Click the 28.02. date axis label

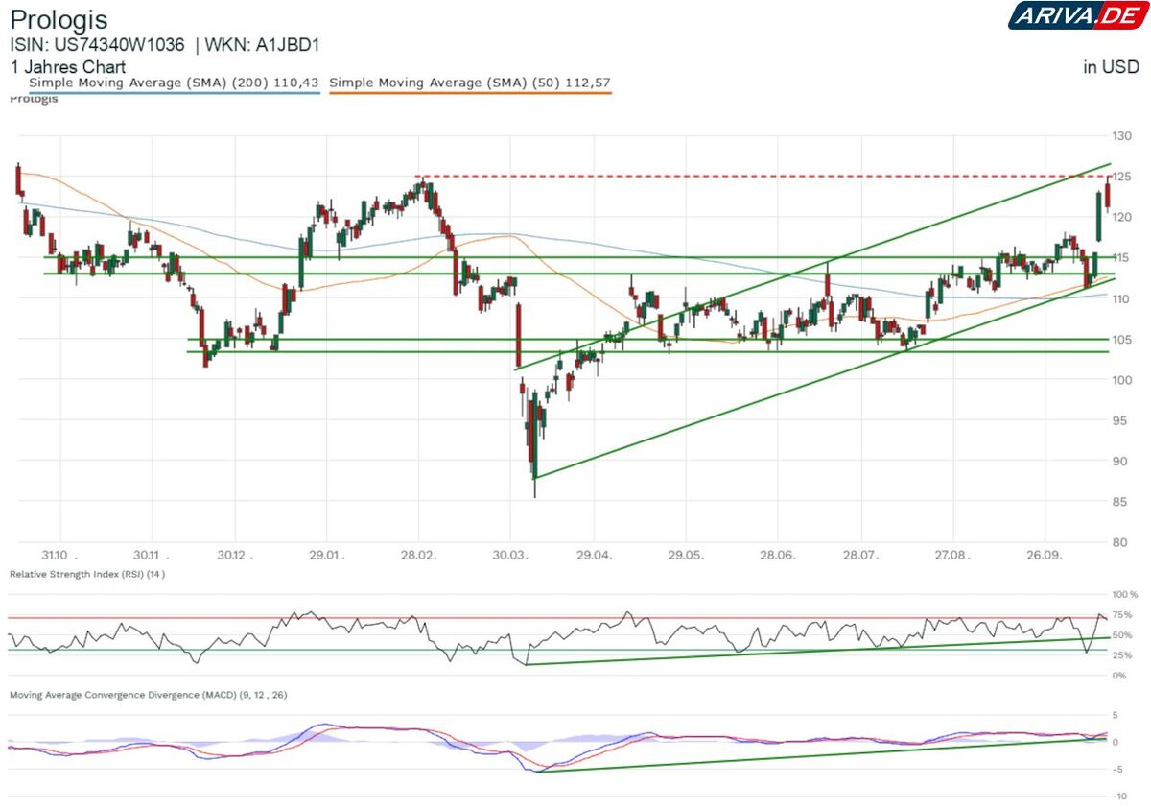(417, 555)
